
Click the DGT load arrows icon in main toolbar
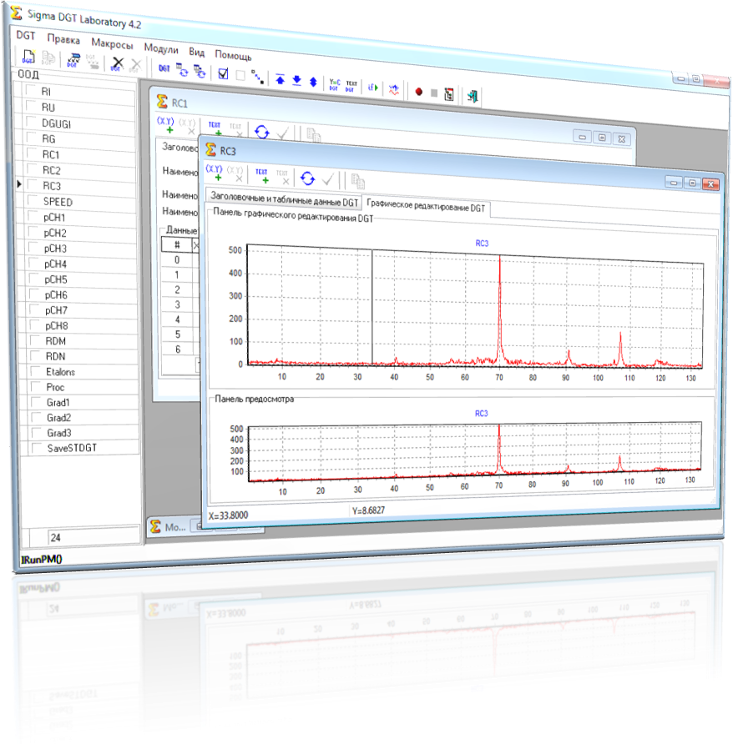pyautogui.click(x=73, y=60)
